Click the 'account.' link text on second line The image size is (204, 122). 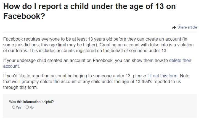[11, 66]
